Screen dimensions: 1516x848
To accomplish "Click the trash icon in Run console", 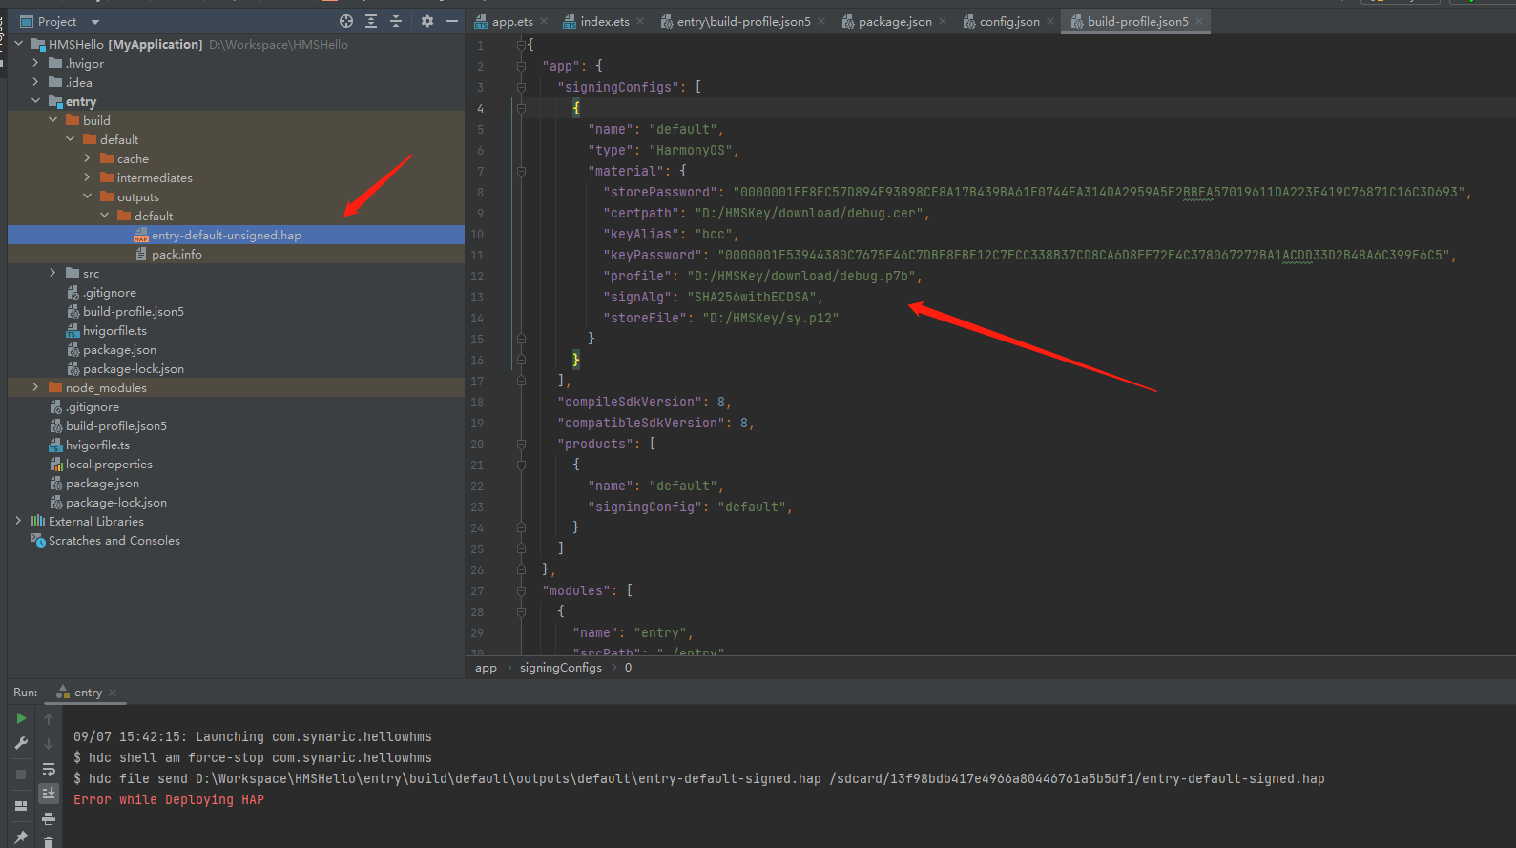I will tap(49, 841).
